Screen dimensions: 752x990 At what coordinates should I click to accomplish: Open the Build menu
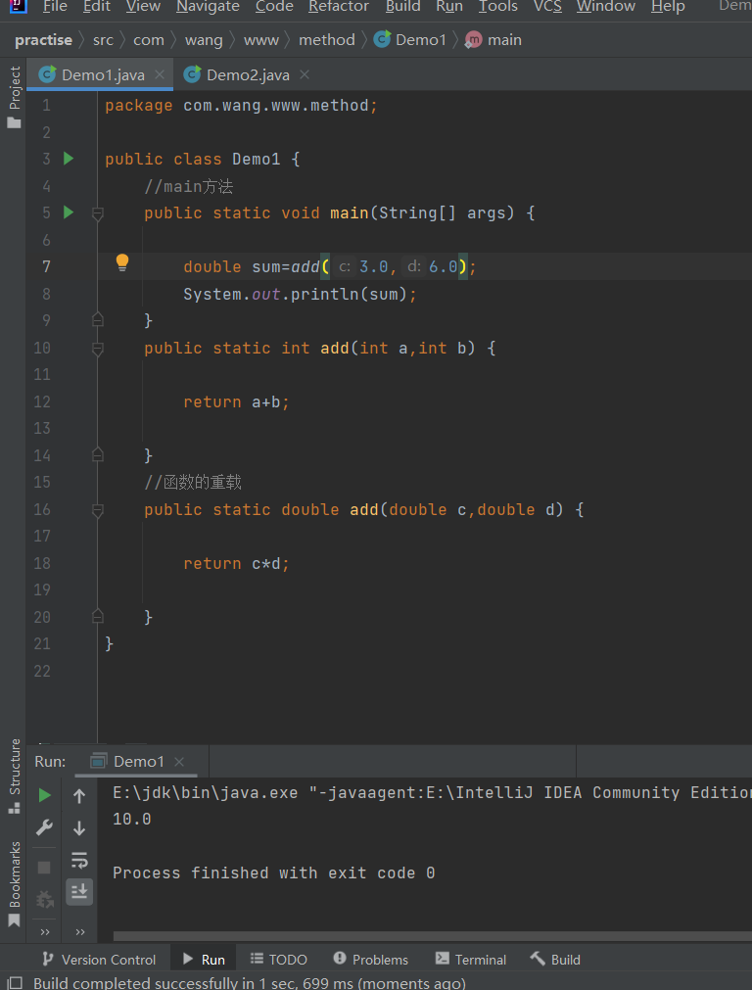402,6
